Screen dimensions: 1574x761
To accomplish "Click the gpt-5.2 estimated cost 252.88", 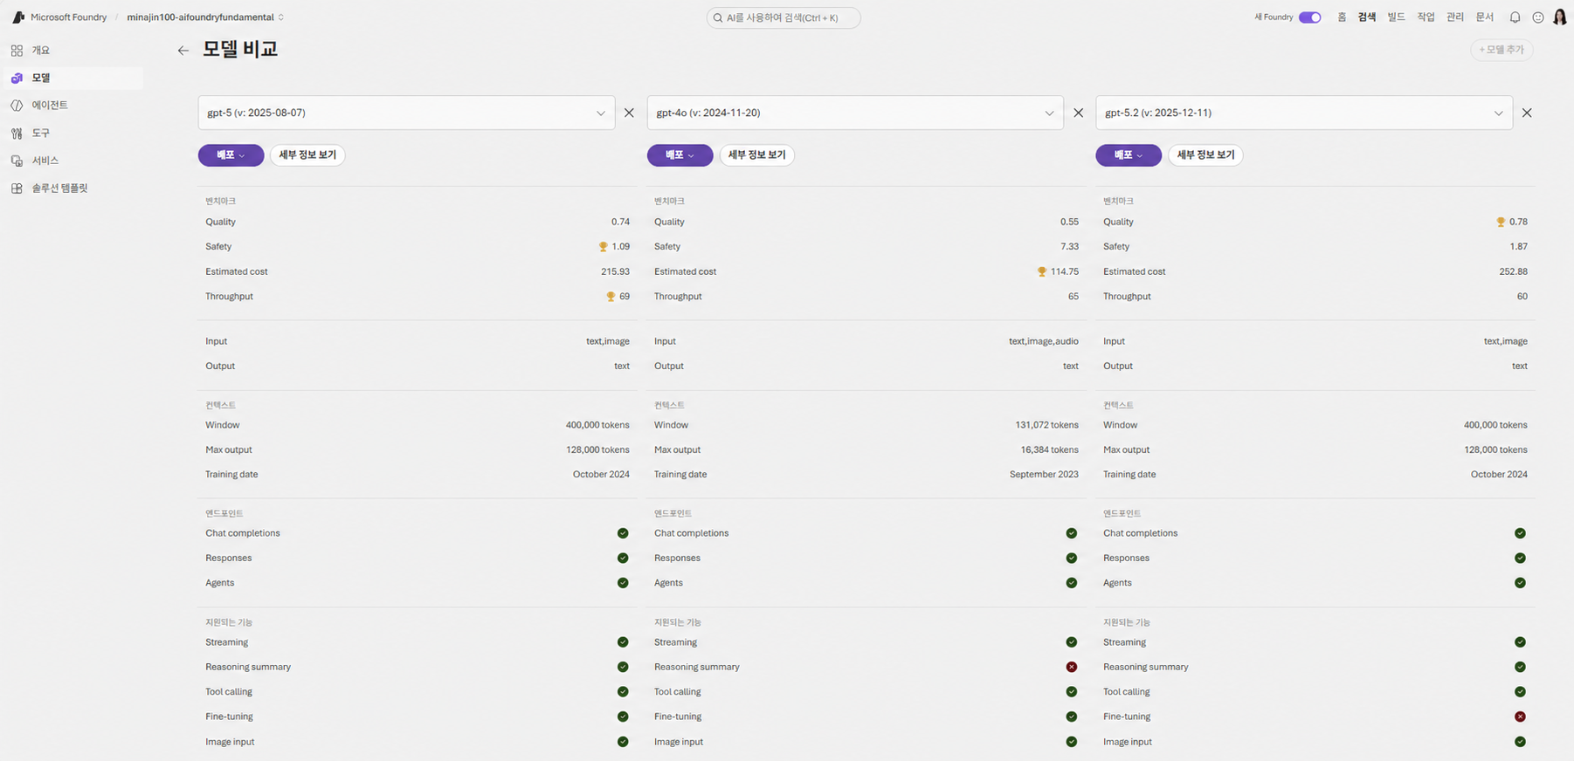I will (x=1513, y=272).
